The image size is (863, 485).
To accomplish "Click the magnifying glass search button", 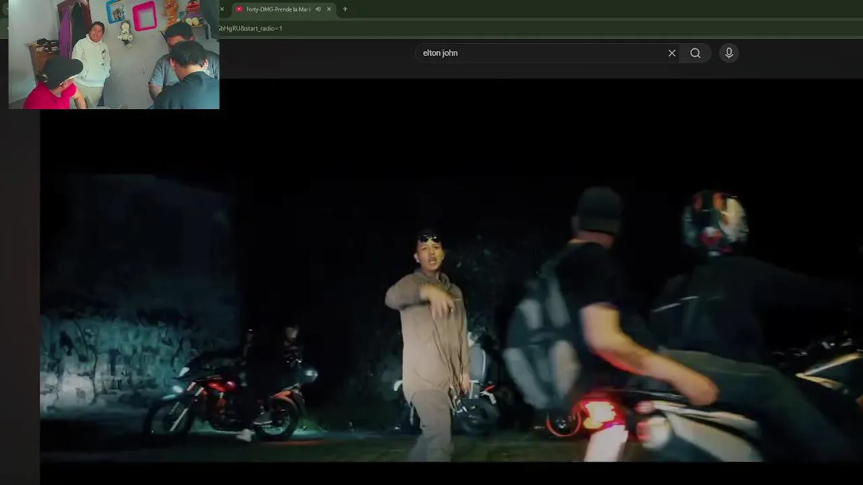I will pyautogui.click(x=695, y=53).
